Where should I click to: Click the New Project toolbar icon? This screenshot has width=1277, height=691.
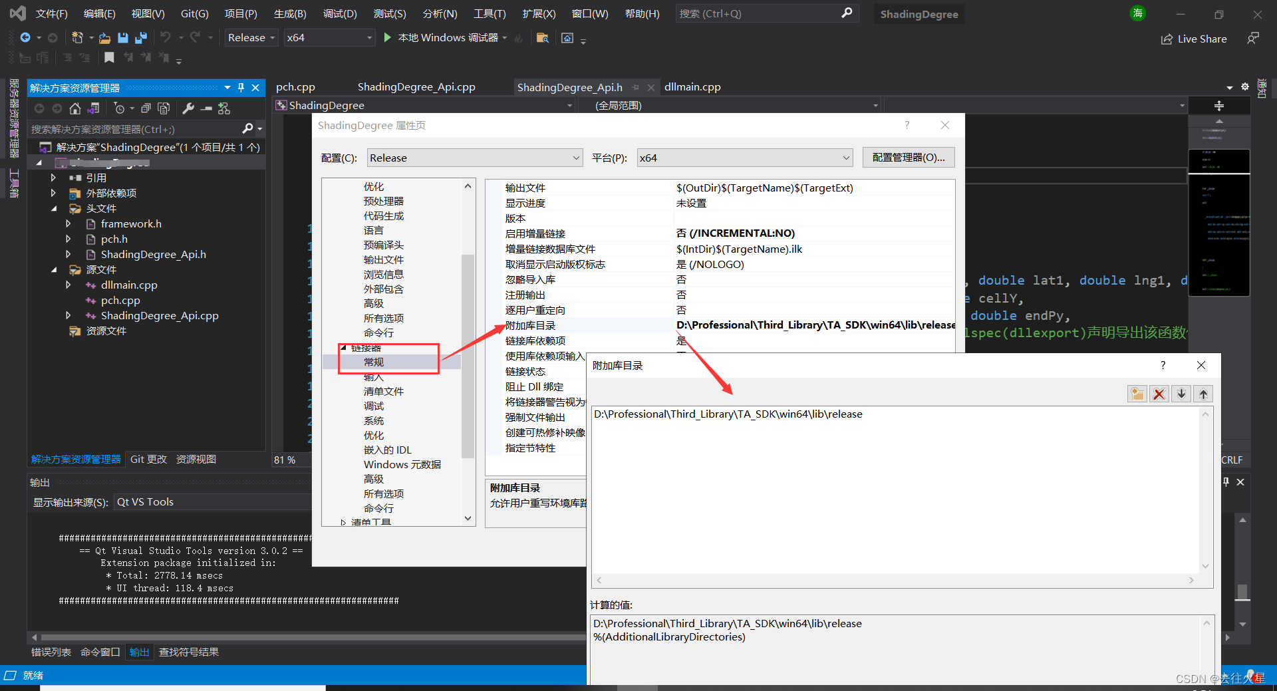[x=77, y=38]
